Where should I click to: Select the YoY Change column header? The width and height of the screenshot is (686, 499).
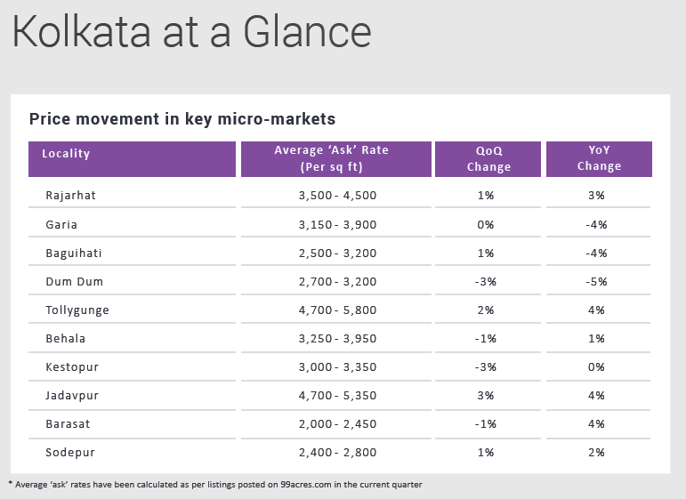[599, 158]
